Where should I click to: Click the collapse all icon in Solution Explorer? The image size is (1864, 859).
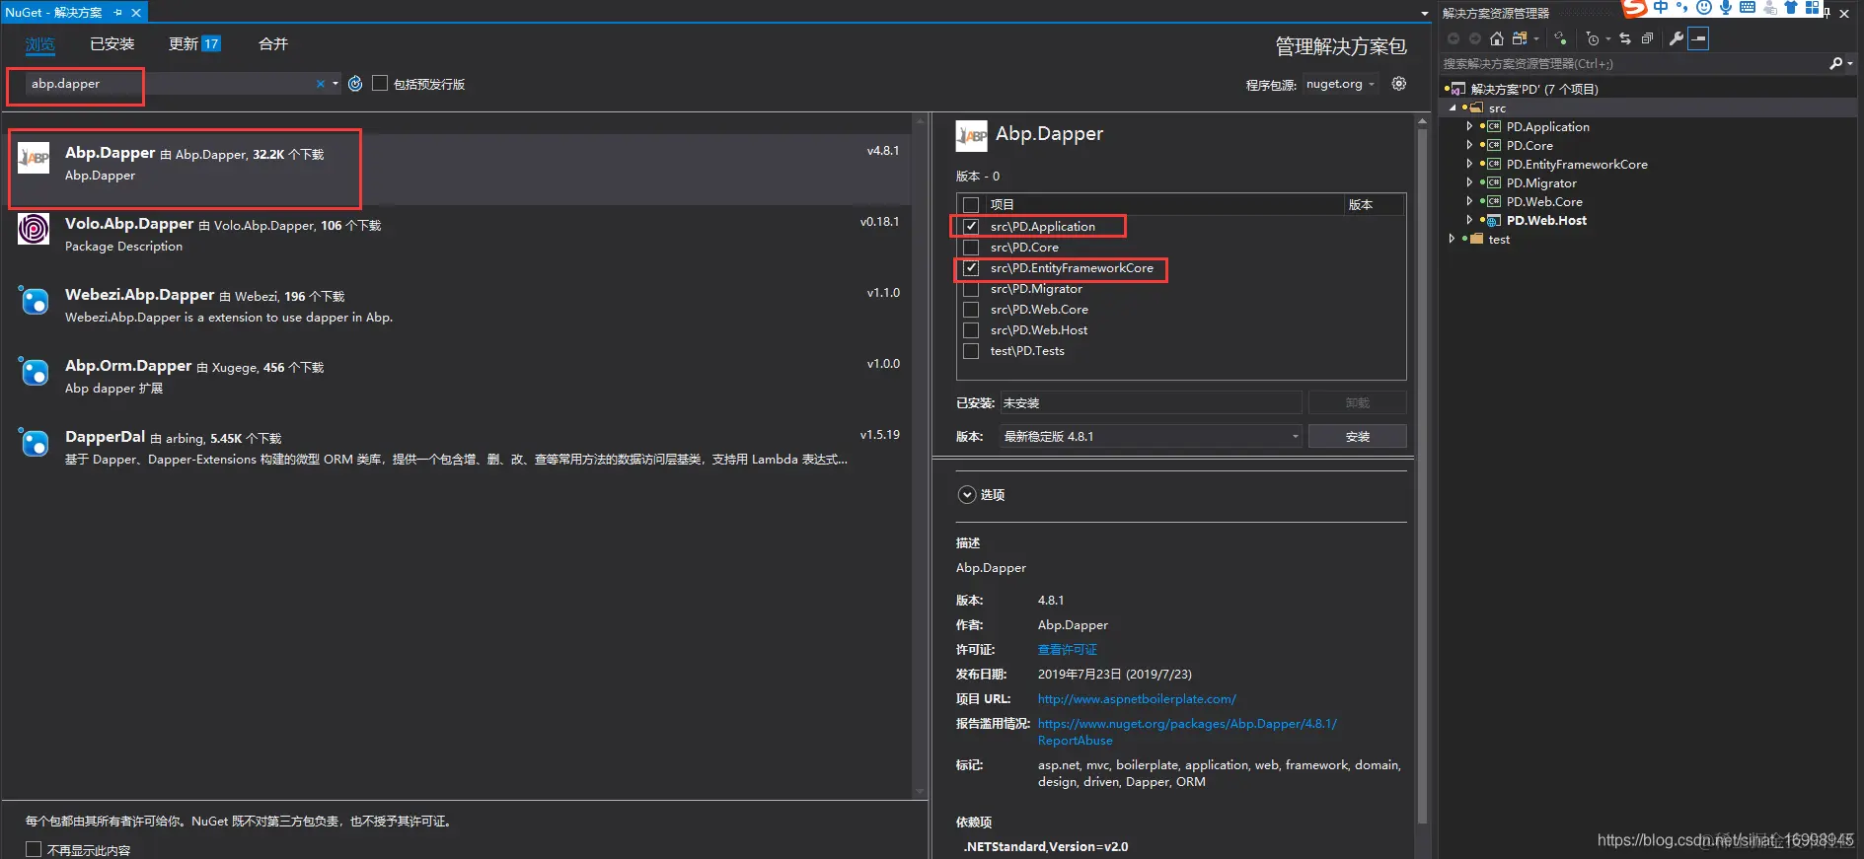coord(1647,38)
